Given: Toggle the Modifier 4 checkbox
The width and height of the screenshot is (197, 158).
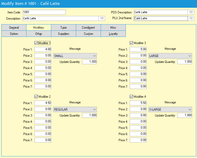Looking at the screenshot, I should coord(131,97).
